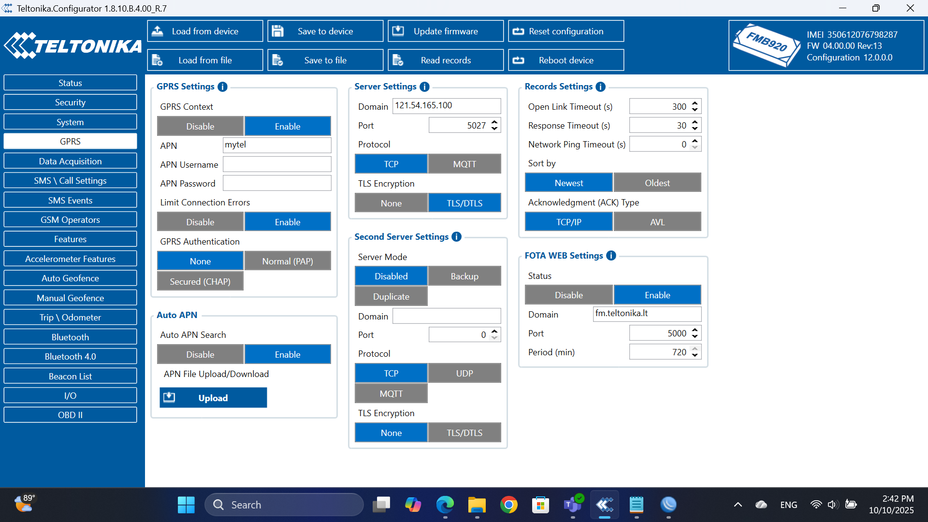The height and width of the screenshot is (522, 928).
Task: Click the Server Settings info icon
Action: pyautogui.click(x=424, y=87)
